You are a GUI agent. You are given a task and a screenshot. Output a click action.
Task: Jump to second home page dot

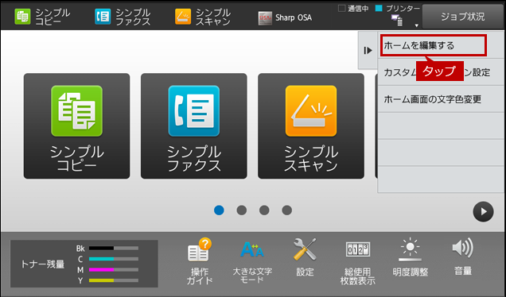[242, 210]
